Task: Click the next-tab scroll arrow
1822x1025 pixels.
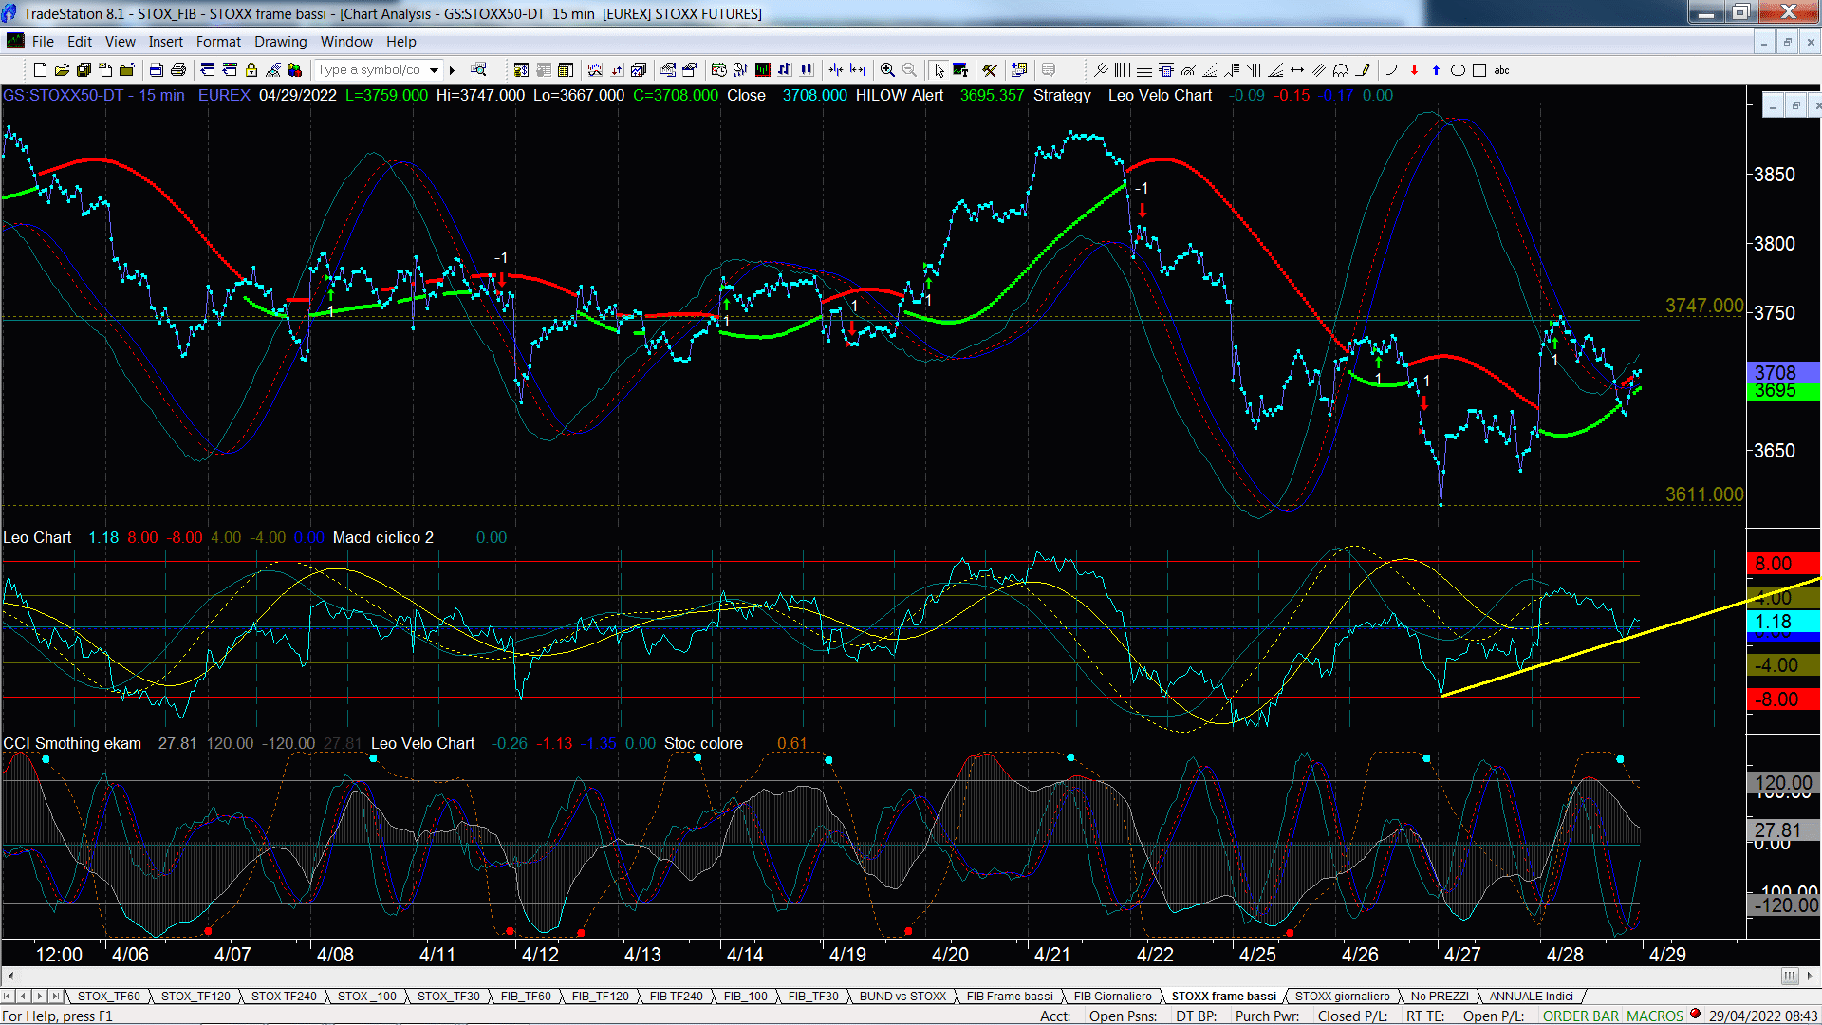Action: (40, 996)
